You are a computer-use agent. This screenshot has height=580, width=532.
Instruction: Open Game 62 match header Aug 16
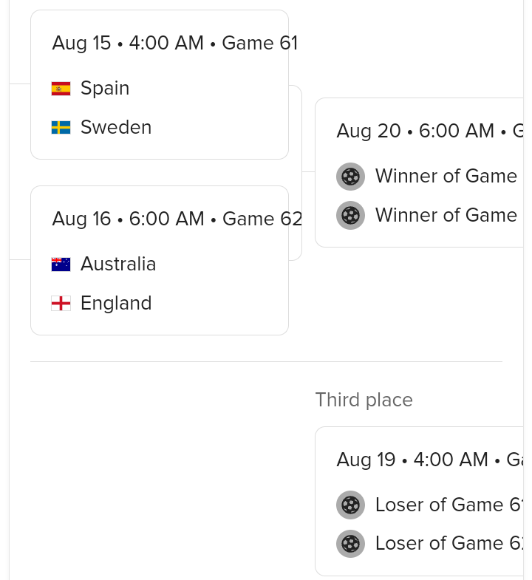[x=177, y=219]
